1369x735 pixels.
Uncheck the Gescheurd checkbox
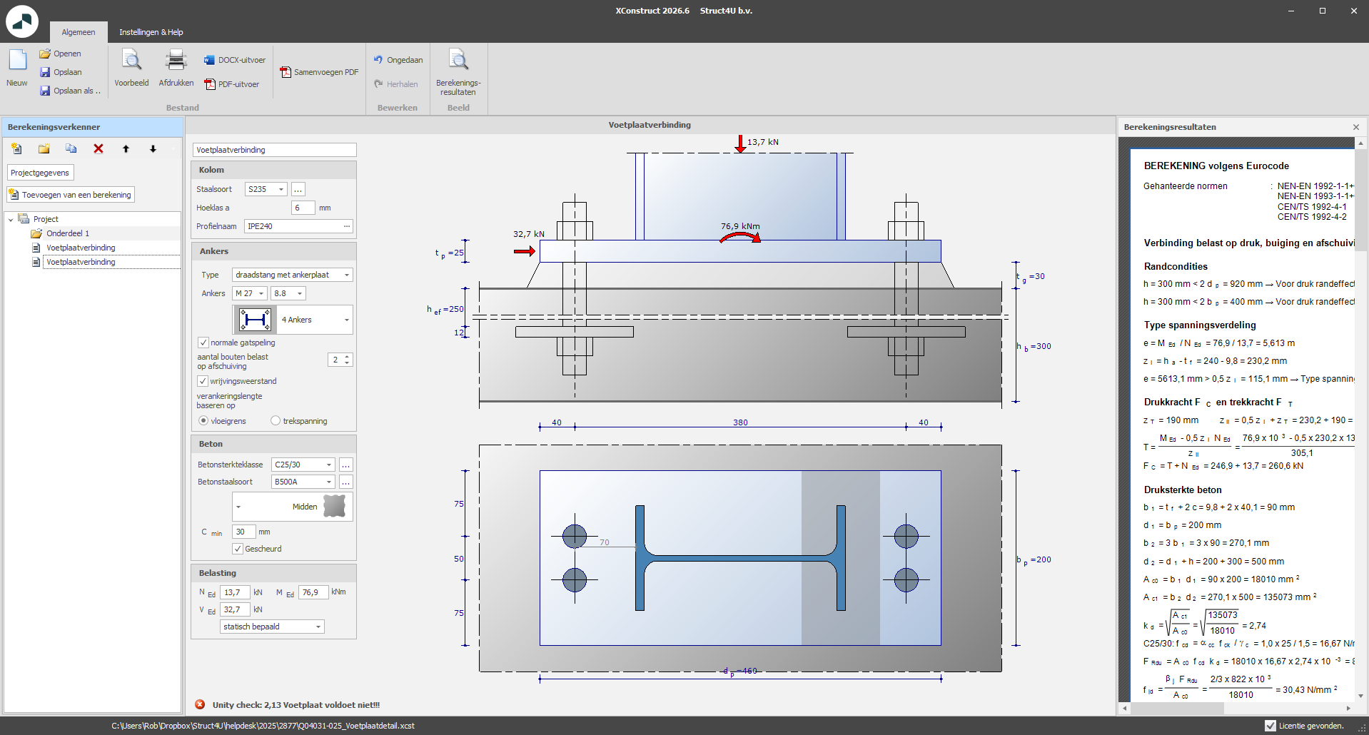238,549
